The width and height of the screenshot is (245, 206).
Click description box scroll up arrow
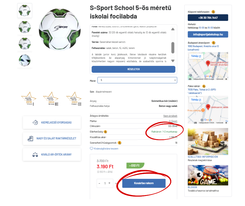173,29
